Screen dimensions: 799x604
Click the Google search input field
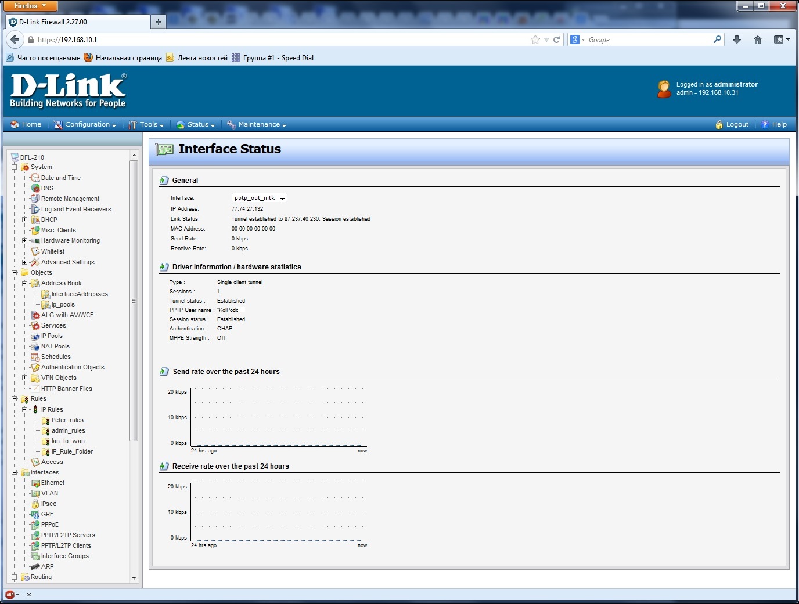[x=649, y=39]
